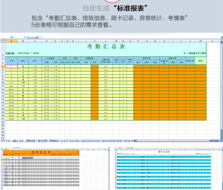Open the 排班信息表 spreadsheet thumbnail

(x=55, y=169)
